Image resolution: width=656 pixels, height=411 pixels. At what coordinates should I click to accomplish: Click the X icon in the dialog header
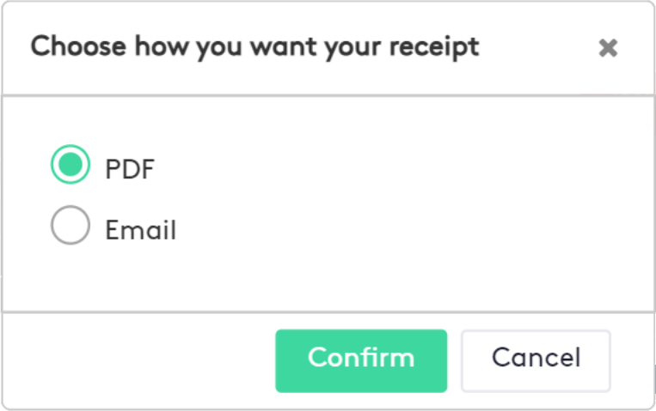point(608,49)
